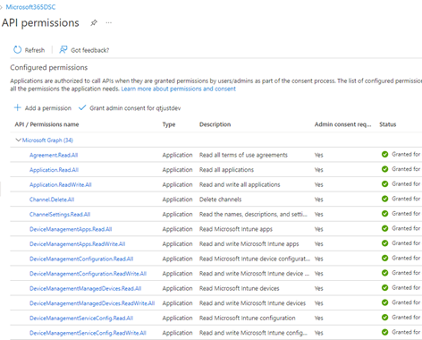This screenshot has width=422, height=340.
Task: Click granted status icon for DeviceManagementApps.ReadWrite.All
Action: [x=384, y=243]
